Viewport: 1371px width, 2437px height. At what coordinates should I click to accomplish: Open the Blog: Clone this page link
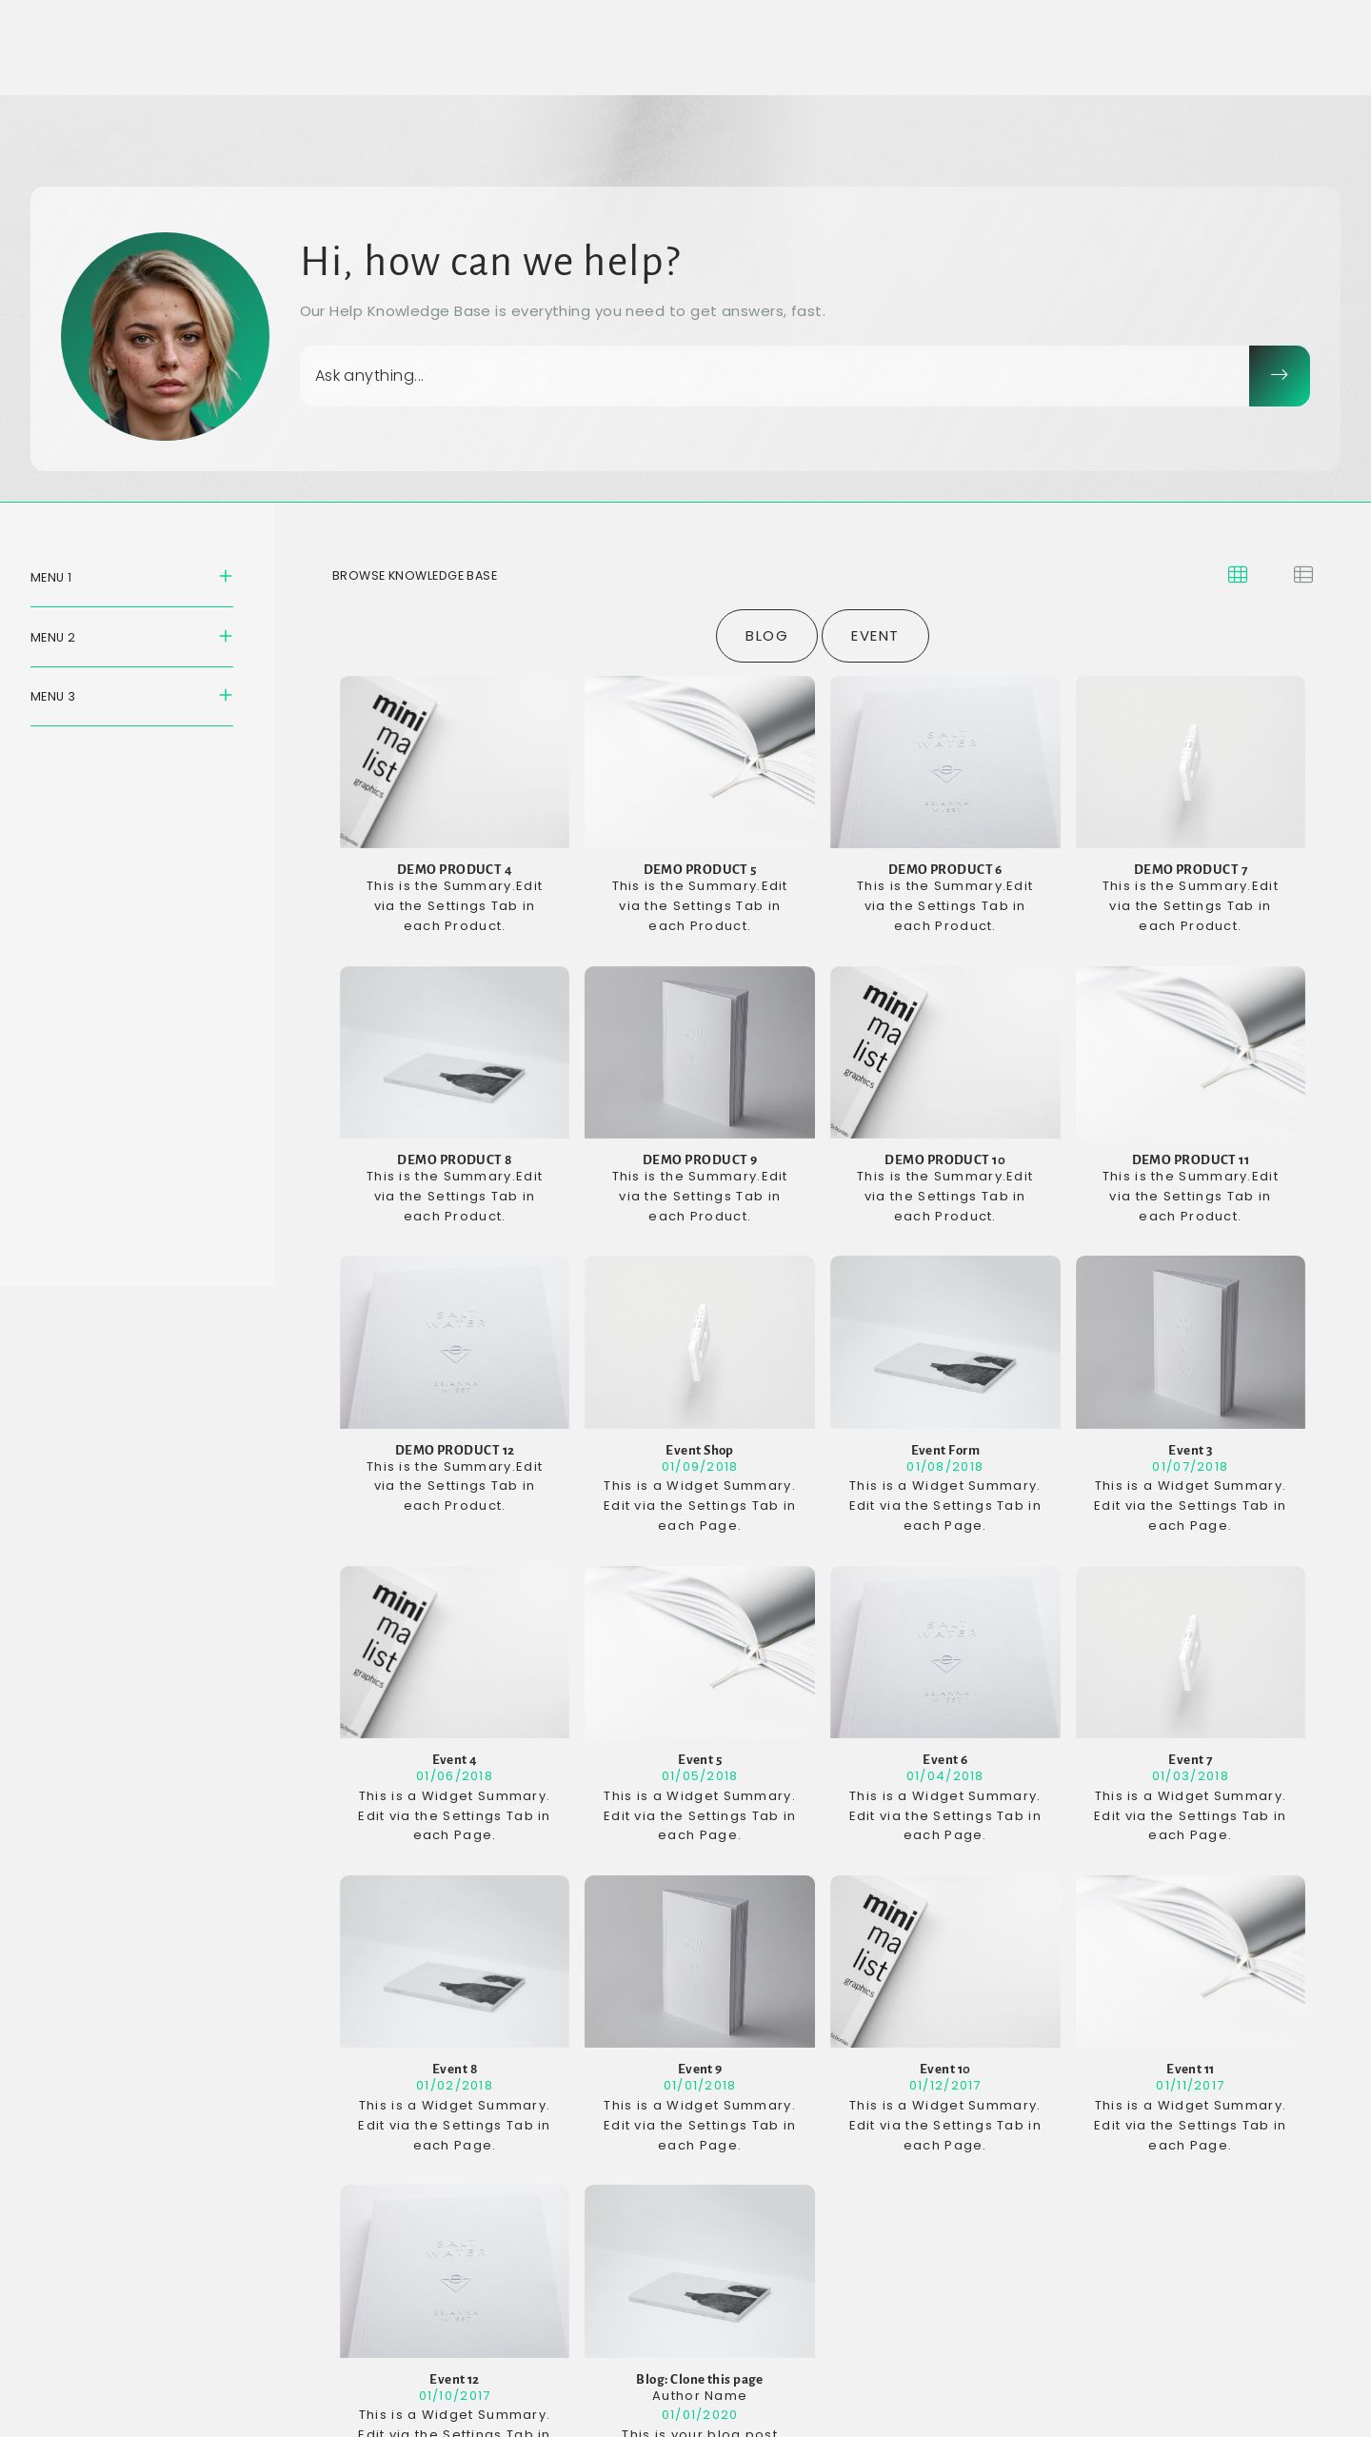point(700,2379)
